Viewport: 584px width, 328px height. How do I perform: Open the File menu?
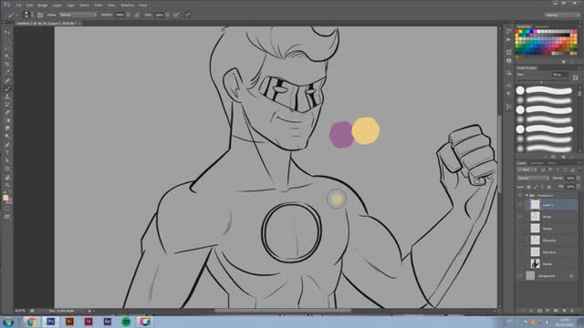pyautogui.click(x=18, y=5)
